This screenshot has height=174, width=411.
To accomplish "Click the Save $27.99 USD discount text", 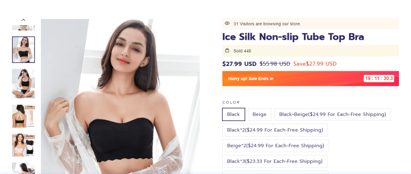I will (x=315, y=63).
